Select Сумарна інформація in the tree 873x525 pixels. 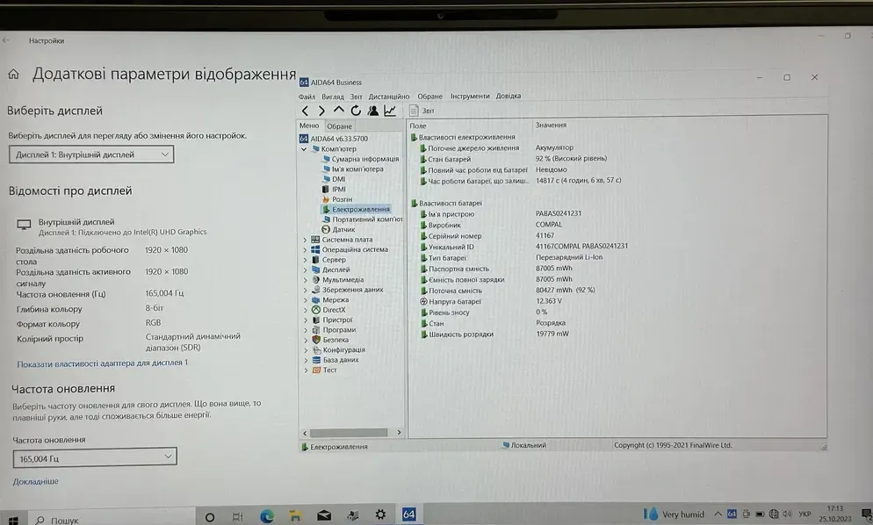pos(364,159)
